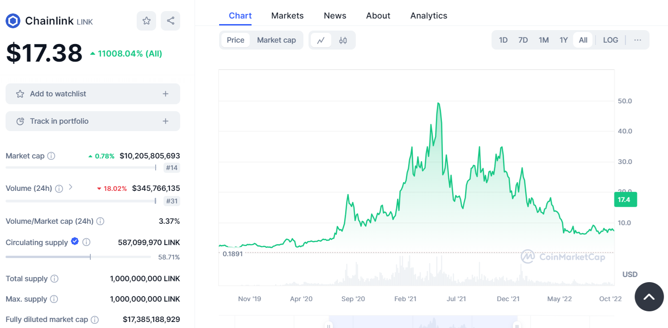Click the $10,205,805,693 market cap value
Image resolution: width=668 pixels, height=328 pixels.
coord(150,156)
